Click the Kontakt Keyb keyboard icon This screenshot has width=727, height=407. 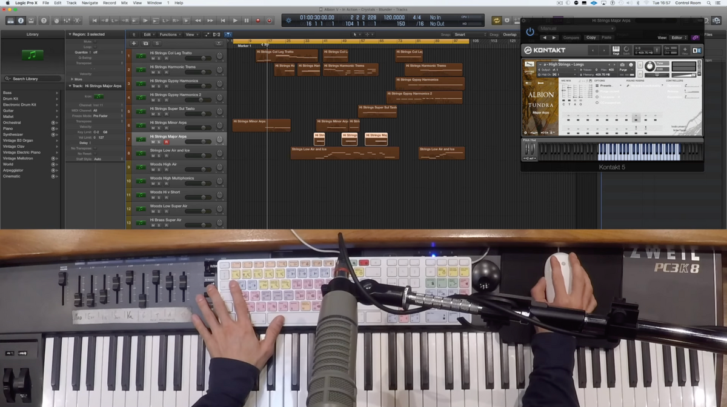click(616, 50)
